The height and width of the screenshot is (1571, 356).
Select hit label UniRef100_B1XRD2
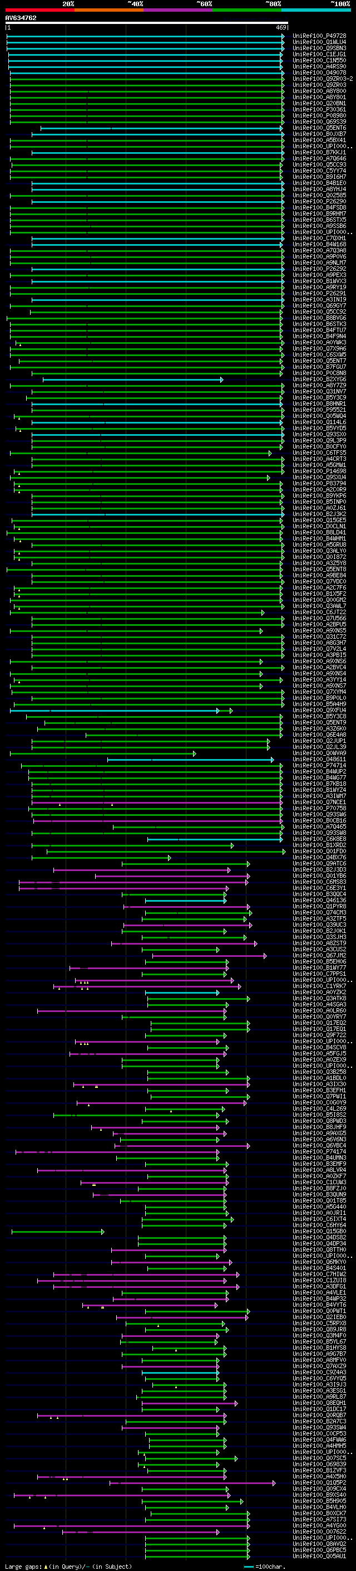coord(319,845)
